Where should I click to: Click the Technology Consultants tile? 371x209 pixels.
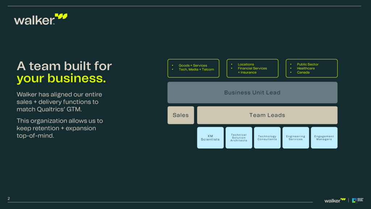point(267,138)
